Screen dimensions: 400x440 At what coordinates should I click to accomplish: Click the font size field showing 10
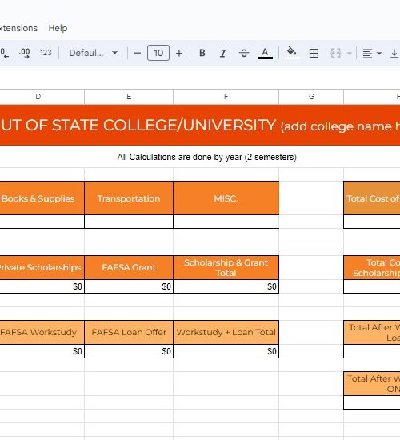[x=158, y=53]
